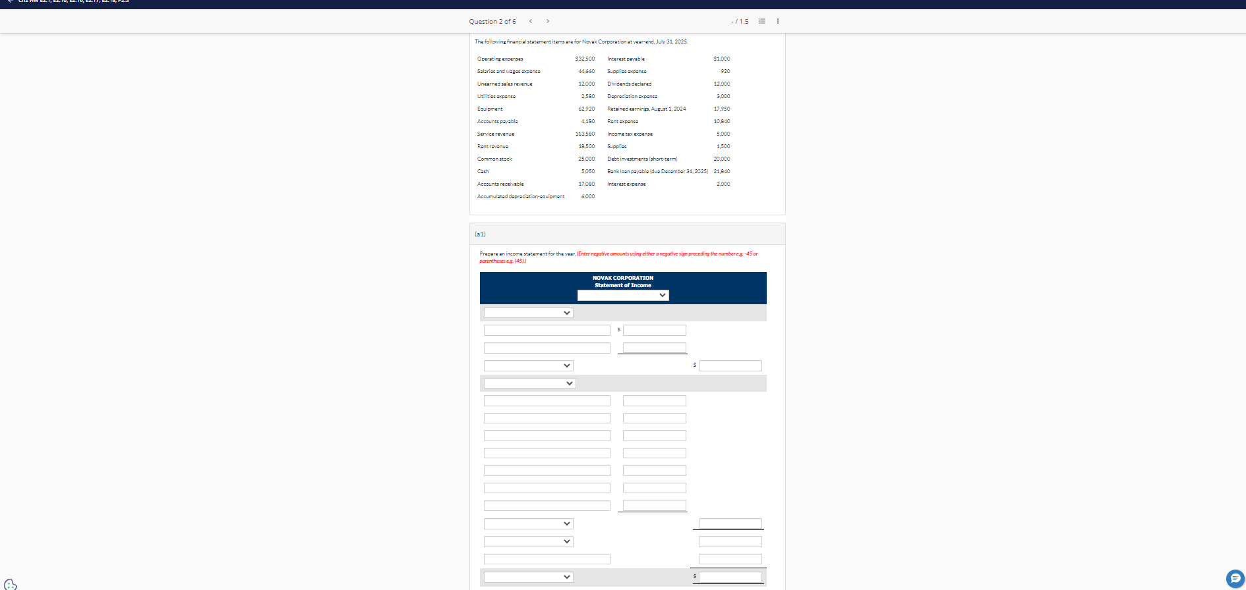Click the 'Interest expense' item
Screen dimensions: 1246x590
click(627, 184)
